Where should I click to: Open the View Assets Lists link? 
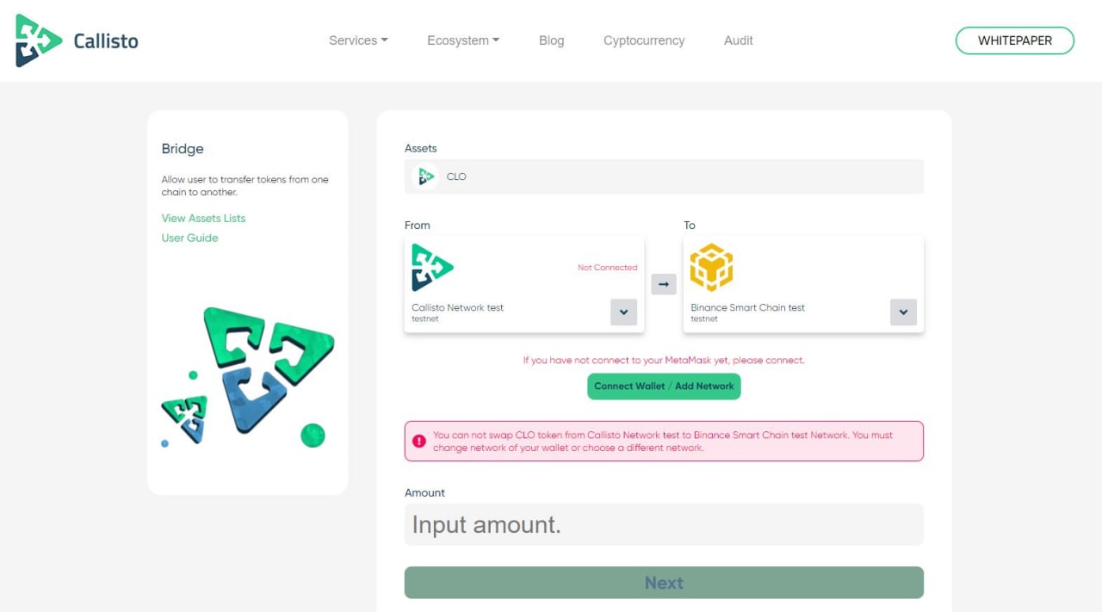tap(203, 219)
